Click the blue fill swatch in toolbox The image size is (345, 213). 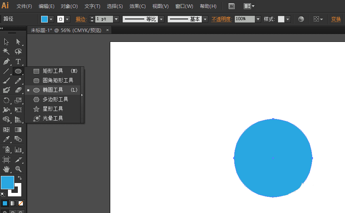pos(8,183)
